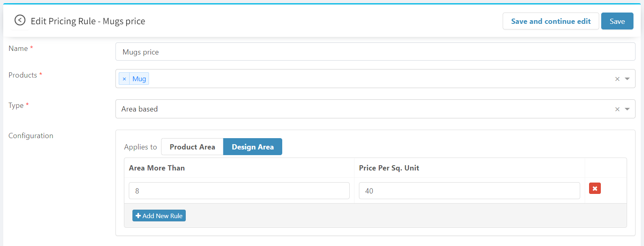The image size is (644, 246).
Task: Clear all selections in the Products field
Action: (x=617, y=79)
